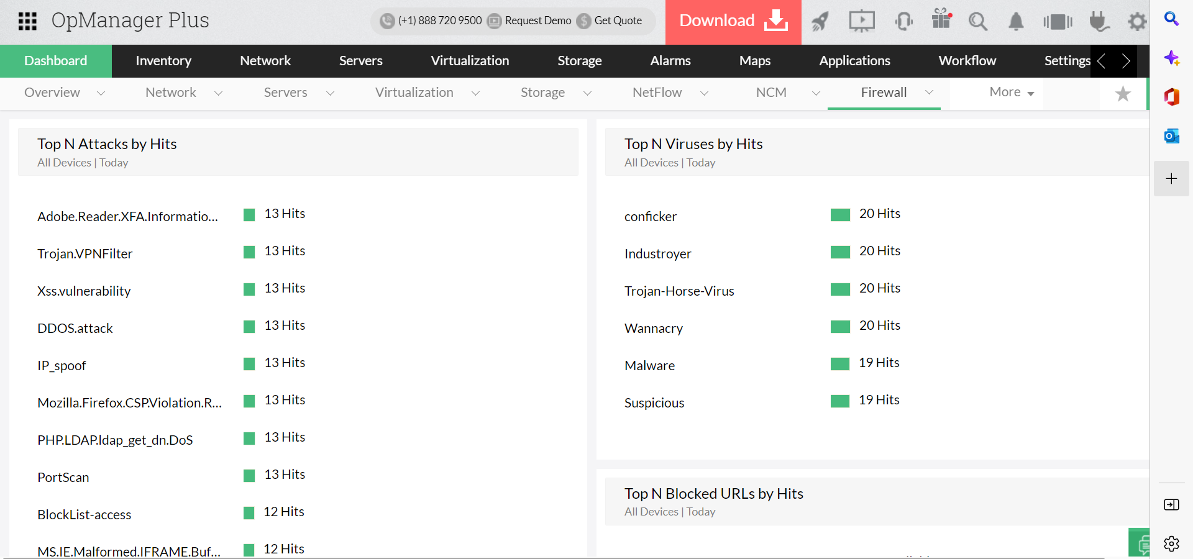Click the Top N Attacks by Hits title
Screen dimensions: 1193x559
(x=107, y=144)
